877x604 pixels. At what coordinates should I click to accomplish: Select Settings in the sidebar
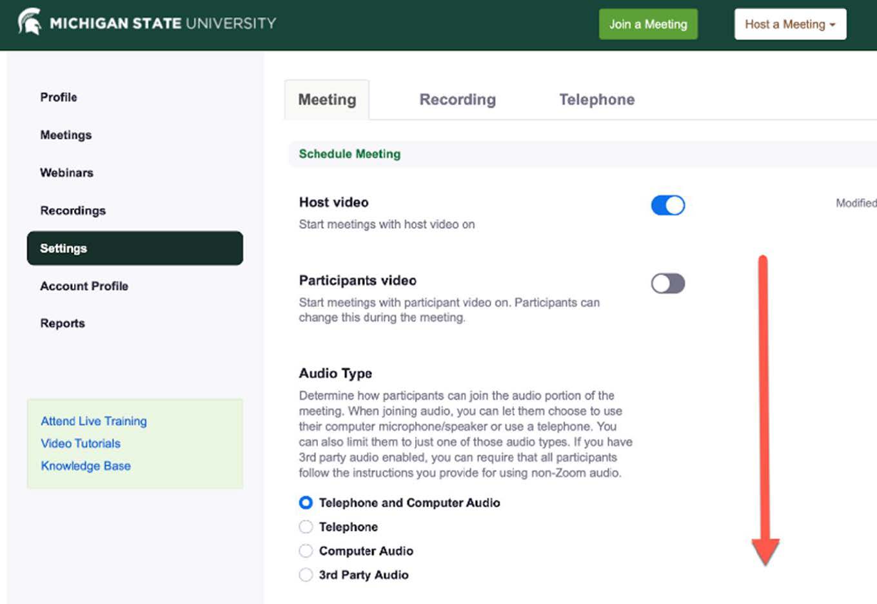(x=135, y=248)
